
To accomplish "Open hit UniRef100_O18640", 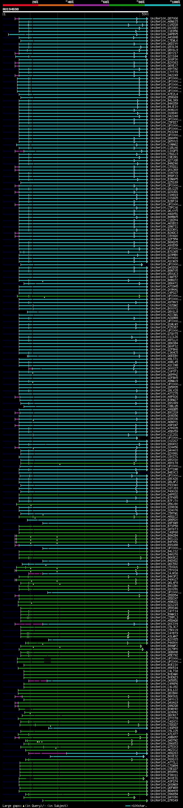I will pyautogui.click(x=164, y=113).
